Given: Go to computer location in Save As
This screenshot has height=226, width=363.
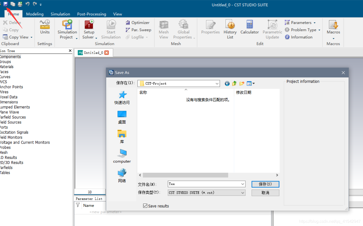Looking at the screenshot, I should [122, 156].
